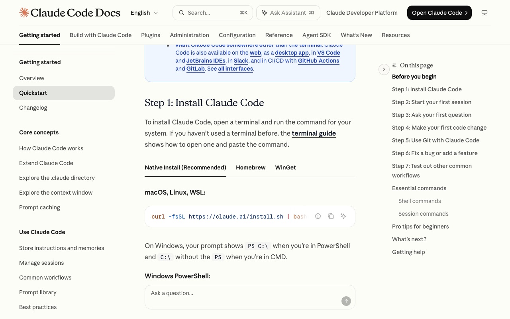Jump to the Essential commands section
Viewport: 510px width, 319px height.
419,188
